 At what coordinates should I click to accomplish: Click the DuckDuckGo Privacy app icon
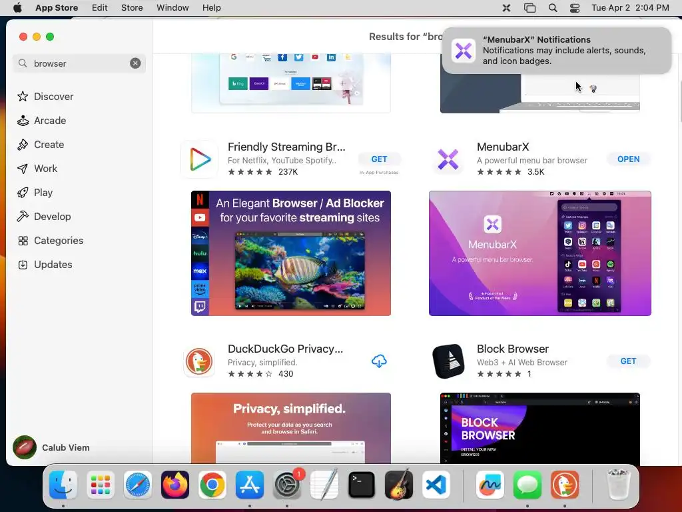(x=199, y=361)
